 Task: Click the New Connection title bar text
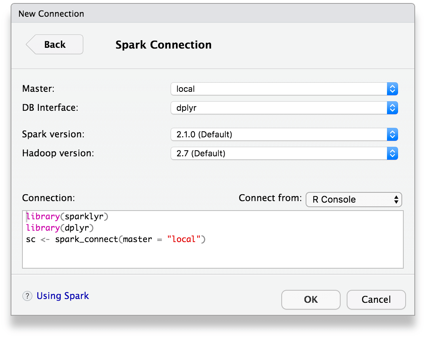(51, 13)
